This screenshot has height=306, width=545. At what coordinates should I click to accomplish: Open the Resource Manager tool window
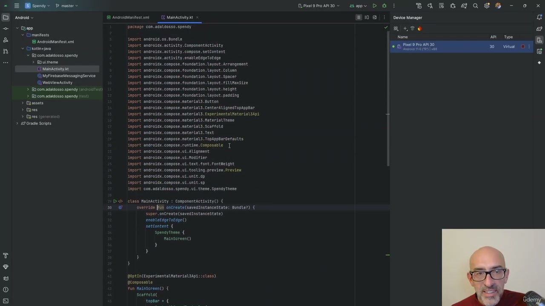[x=6, y=40]
